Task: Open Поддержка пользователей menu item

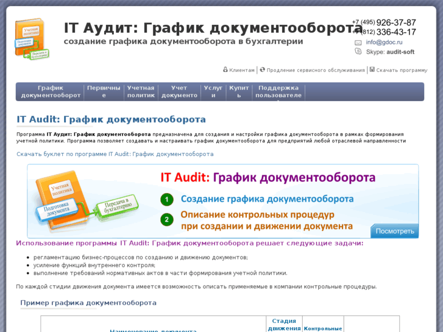Action: (278, 91)
